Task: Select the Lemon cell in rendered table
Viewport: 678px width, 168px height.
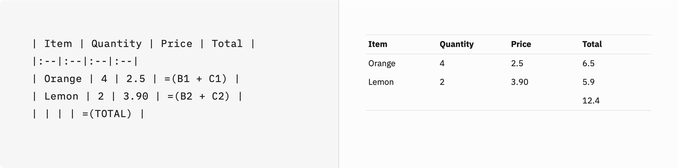Action: tap(381, 82)
